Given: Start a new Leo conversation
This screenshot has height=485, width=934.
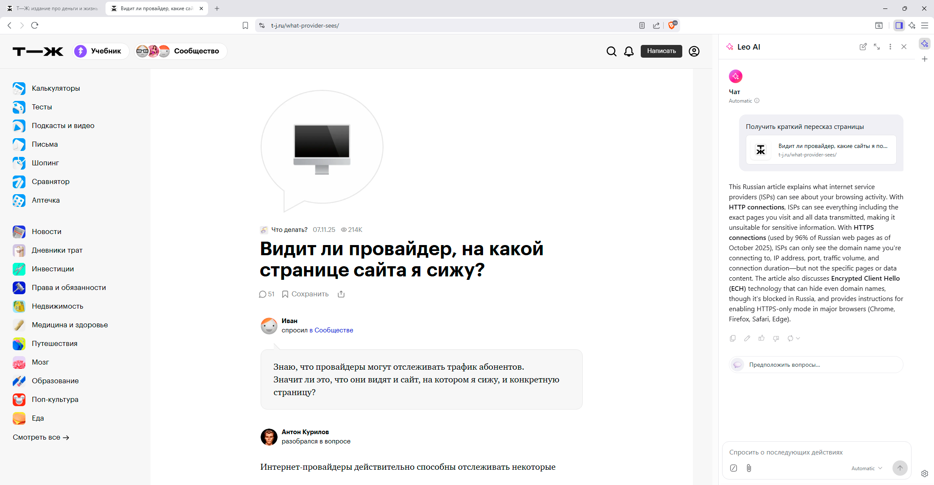Looking at the screenshot, I should (x=863, y=47).
